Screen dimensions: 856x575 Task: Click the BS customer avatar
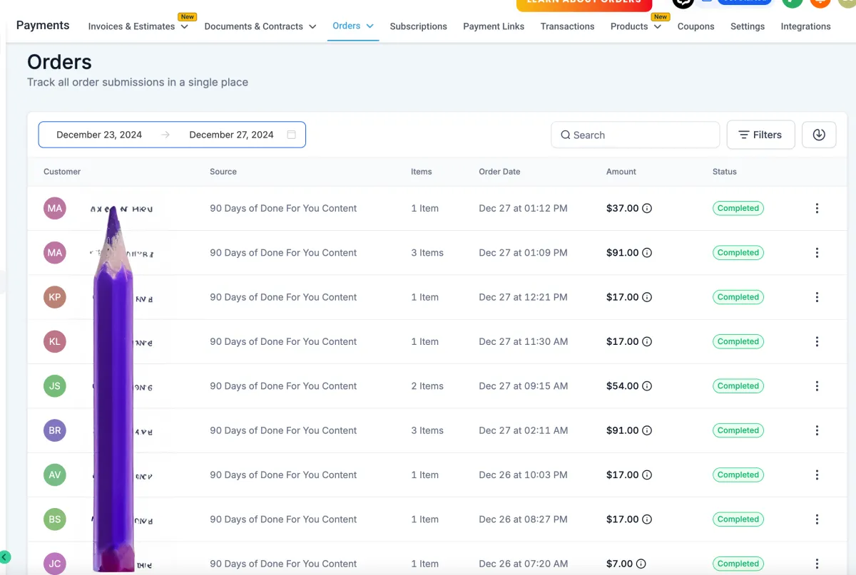(x=55, y=519)
